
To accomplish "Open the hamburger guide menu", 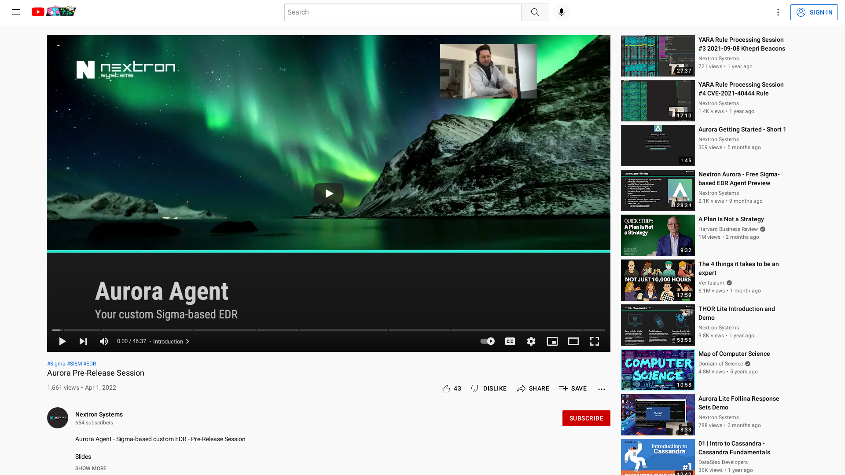I will [16, 12].
